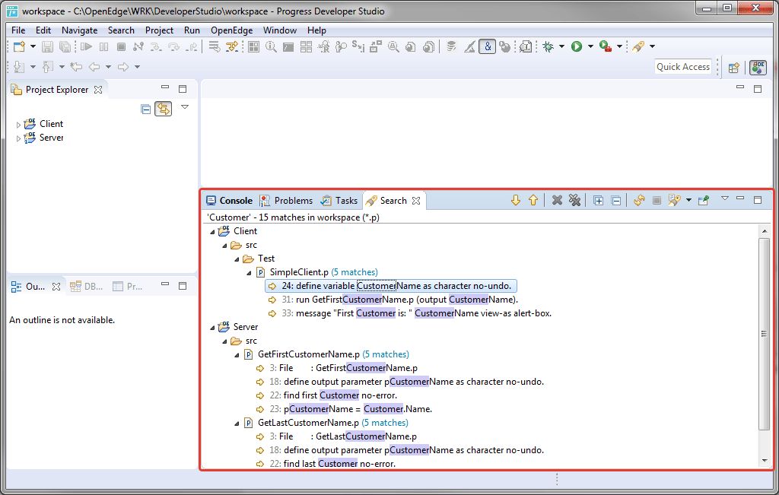Toggle Use Step Filters debug button
779x495 pixels.
(x=232, y=46)
